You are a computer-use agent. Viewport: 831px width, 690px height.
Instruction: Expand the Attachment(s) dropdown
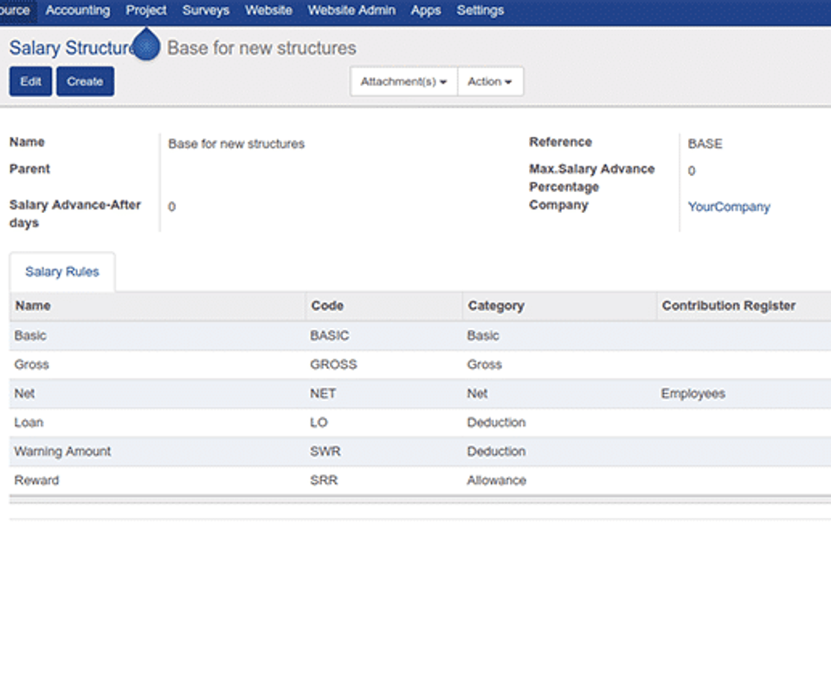coord(403,81)
